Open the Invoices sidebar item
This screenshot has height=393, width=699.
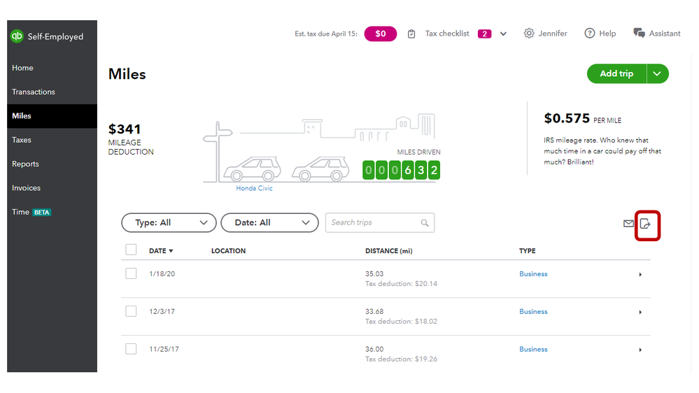coord(27,187)
